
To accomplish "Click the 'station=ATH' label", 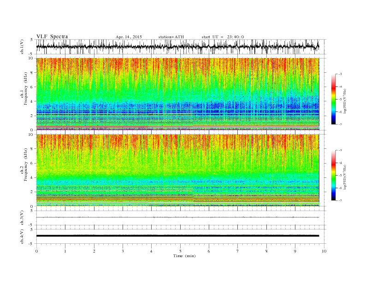I will tap(171, 37).
